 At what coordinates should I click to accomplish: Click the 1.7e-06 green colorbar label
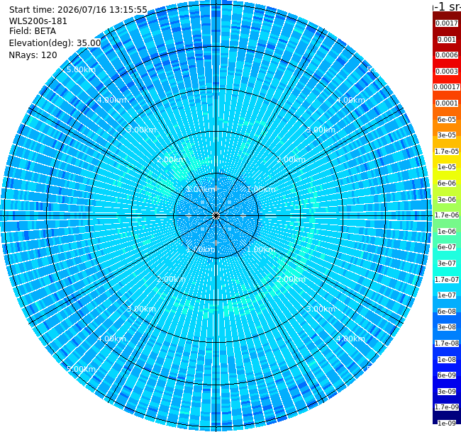pyautogui.click(x=447, y=215)
